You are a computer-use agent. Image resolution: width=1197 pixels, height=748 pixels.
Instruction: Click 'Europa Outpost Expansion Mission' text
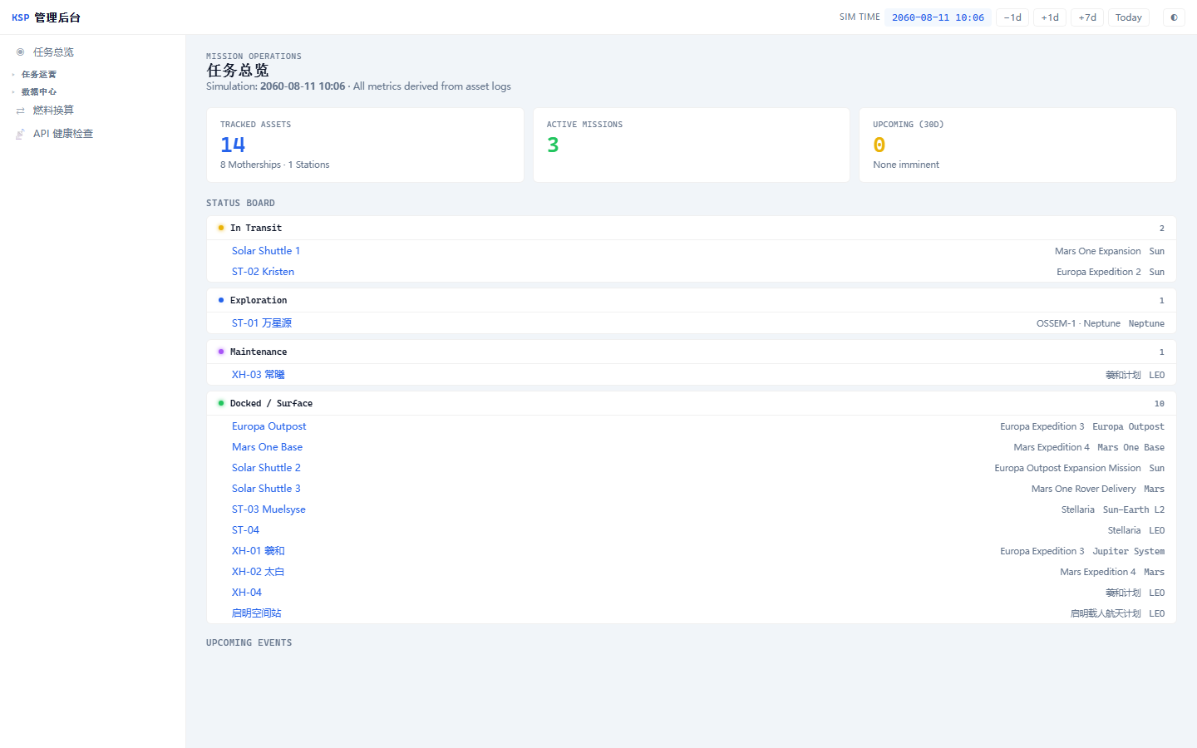coord(1067,468)
